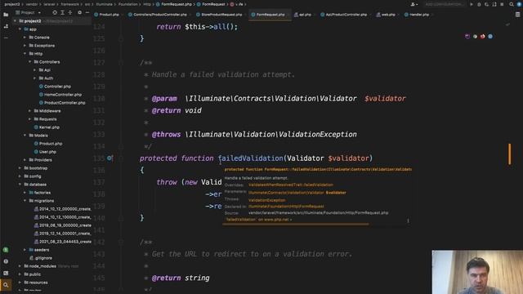Open file in Firefox browser icon
The height and width of the screenshot is (294, 523).
[483, 36]
